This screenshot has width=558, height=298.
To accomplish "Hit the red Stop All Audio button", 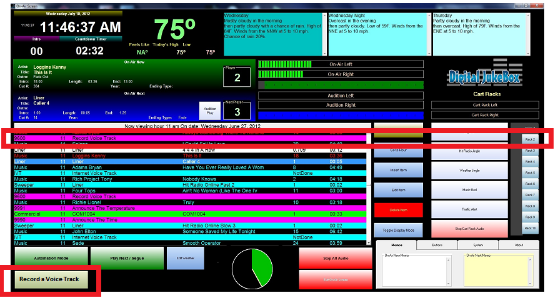I will (335, 258).
